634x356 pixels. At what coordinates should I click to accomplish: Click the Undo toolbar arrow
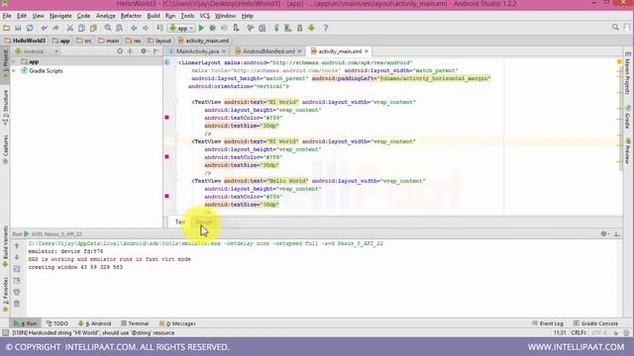tap(44, 28)
